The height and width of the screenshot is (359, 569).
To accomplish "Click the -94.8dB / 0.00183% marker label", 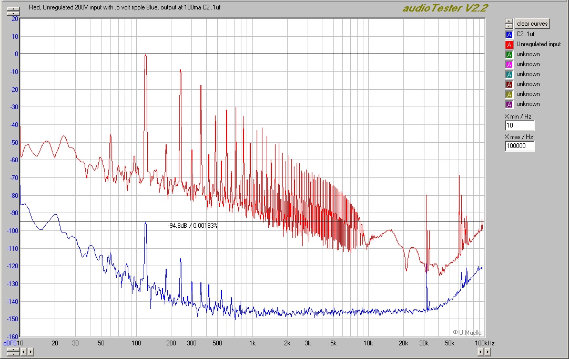I will pyautogui.click(x=192, y=226).
